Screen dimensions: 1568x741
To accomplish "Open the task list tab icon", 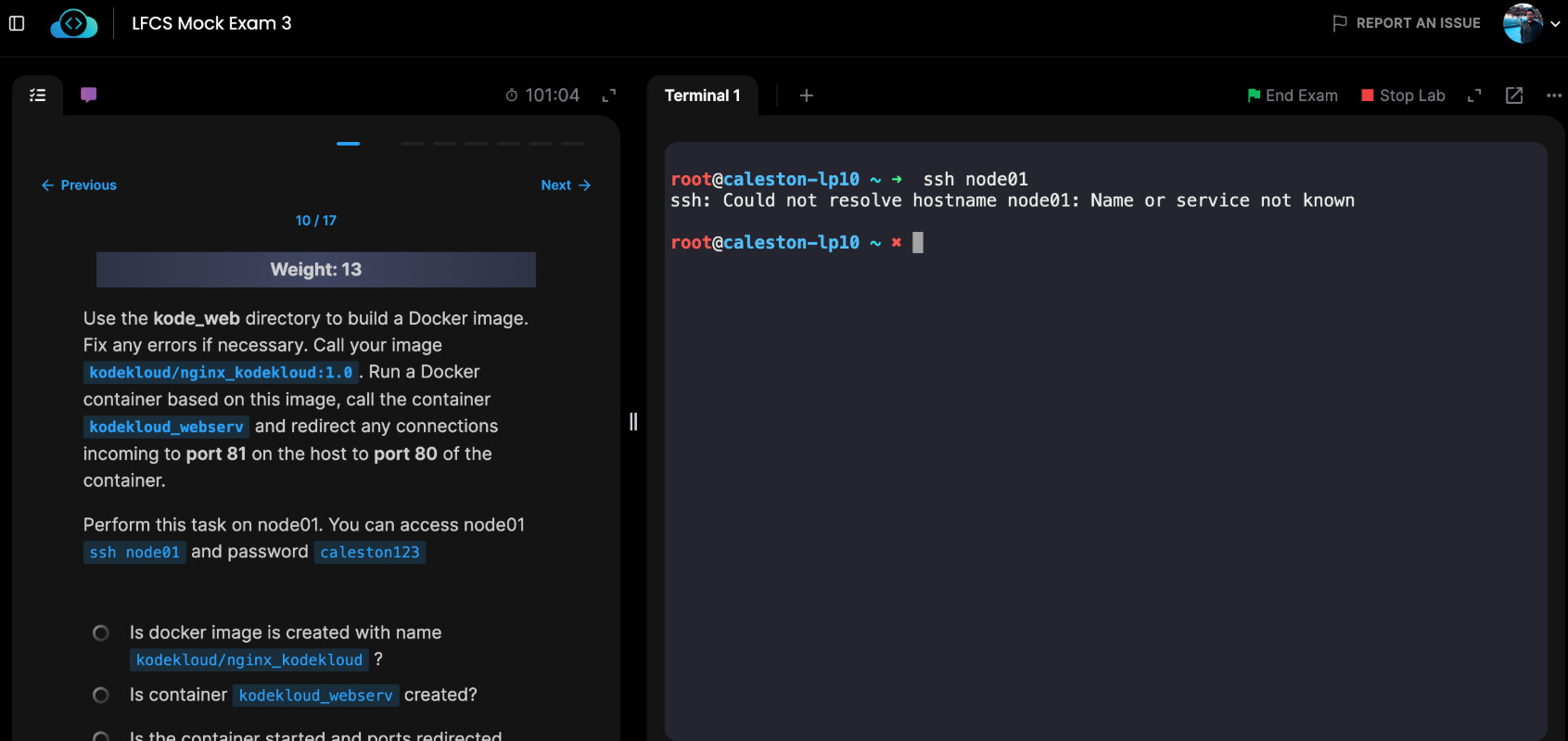I will pos(38,95).
